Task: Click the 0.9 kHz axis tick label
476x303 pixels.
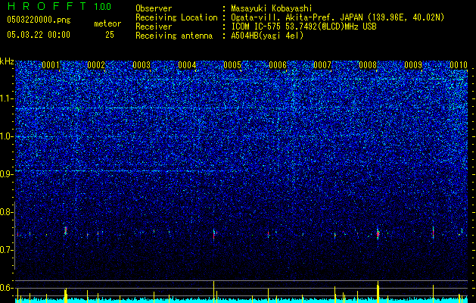Action: coord(6,174)
